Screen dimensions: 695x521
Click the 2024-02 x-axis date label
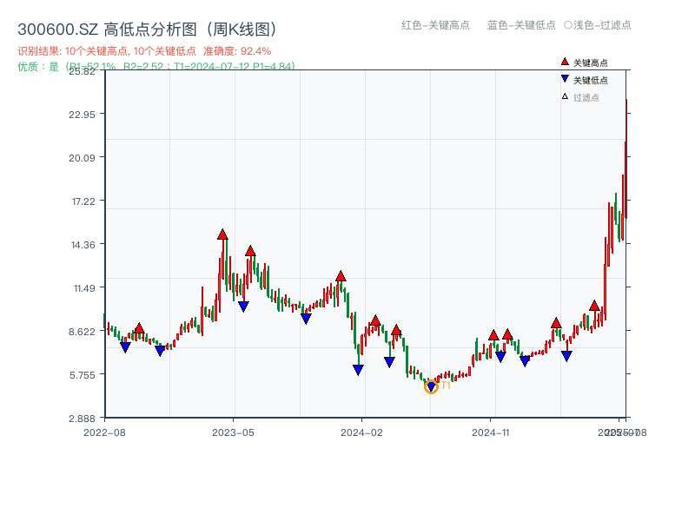click(361, 432)
